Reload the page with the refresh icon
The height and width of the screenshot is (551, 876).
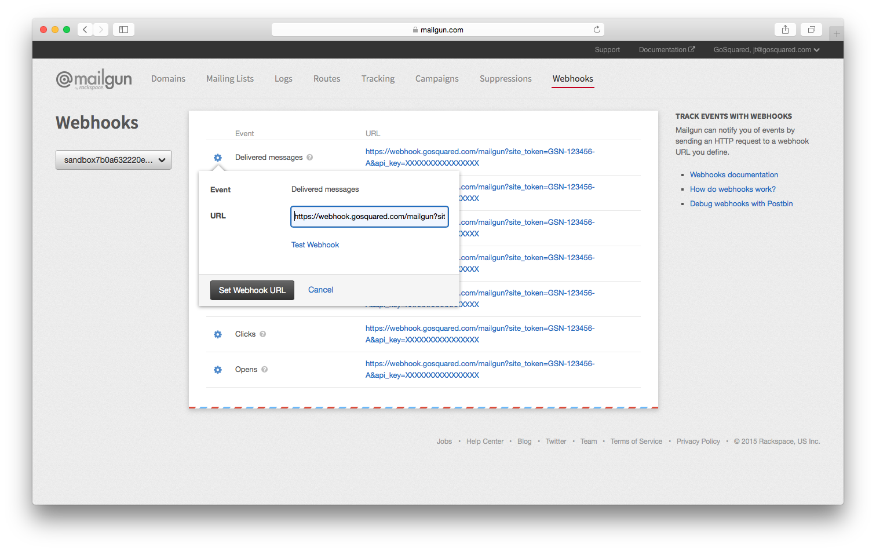click(597, 30)
